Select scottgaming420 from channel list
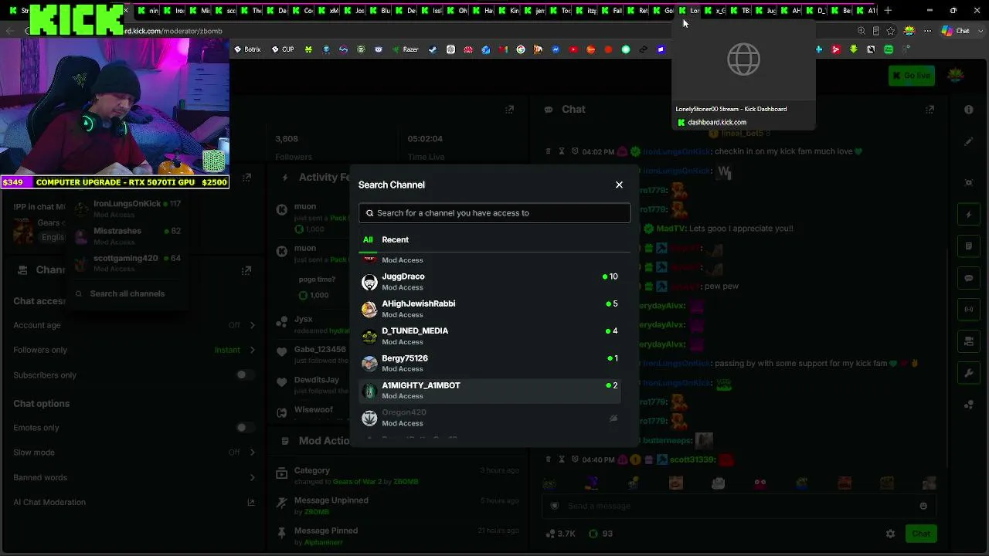The height and width of the screenshot is (556, 989). tap(127, 263)
